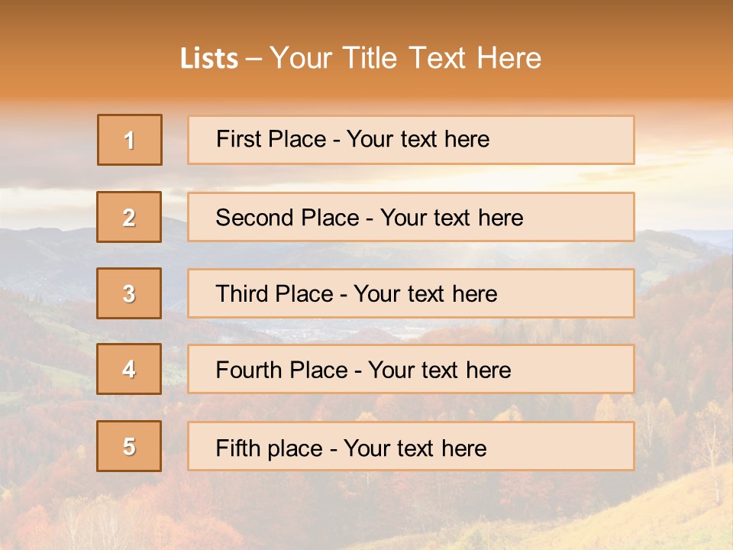Image resolution: width=733 pixels, height=550 pixels.
Task: Select the First Place text box
Action: (411, 140)
